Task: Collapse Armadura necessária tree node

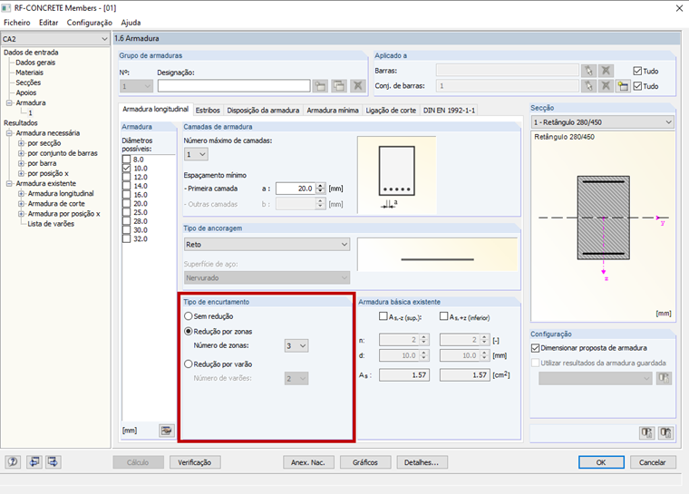Action: pyautogui.click(x=9, y=132)
